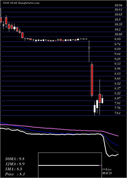This screenshot has width=127, height=178.
Task: Click the 10.94 price axis label
Action: point(118,5)
